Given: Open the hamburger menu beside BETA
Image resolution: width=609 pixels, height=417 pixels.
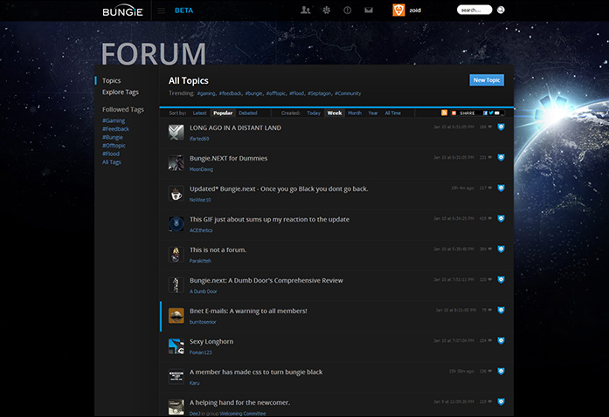Looking at the screenshot, I should tap(161, 10).
